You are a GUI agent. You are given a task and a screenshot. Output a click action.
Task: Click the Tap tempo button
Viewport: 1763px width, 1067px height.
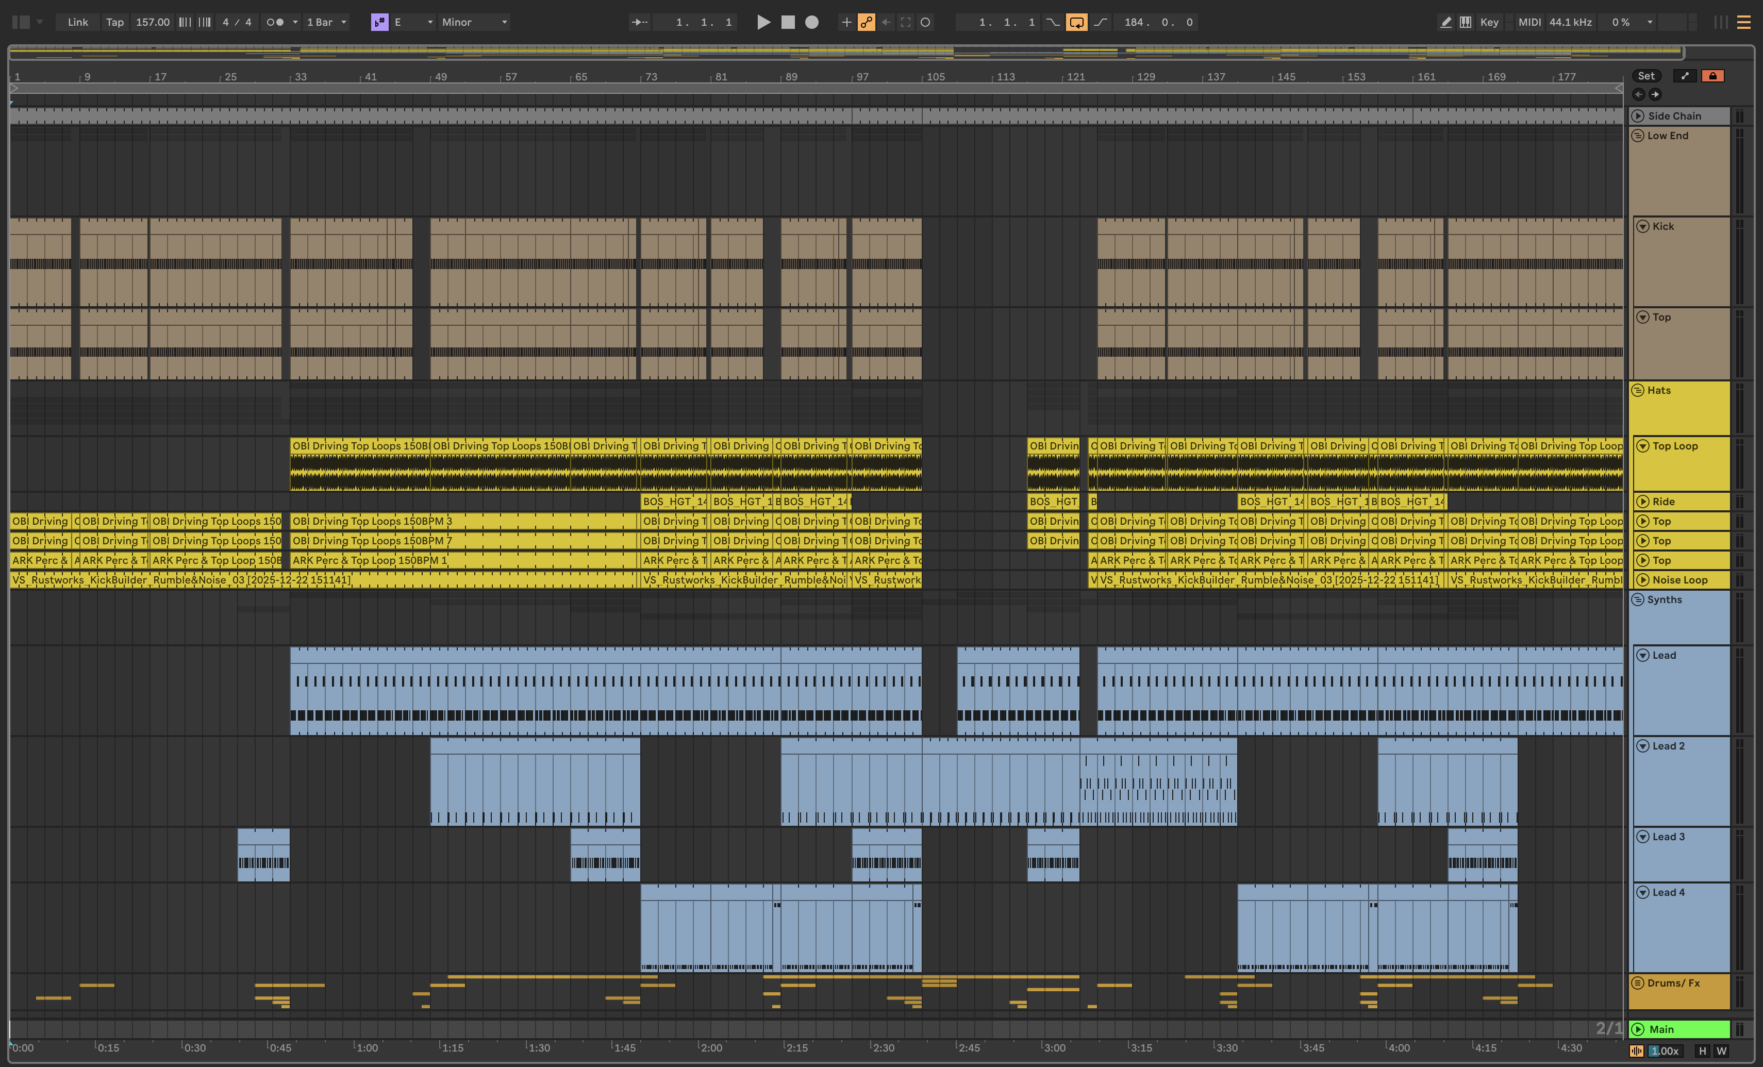[x=114, y=22]
